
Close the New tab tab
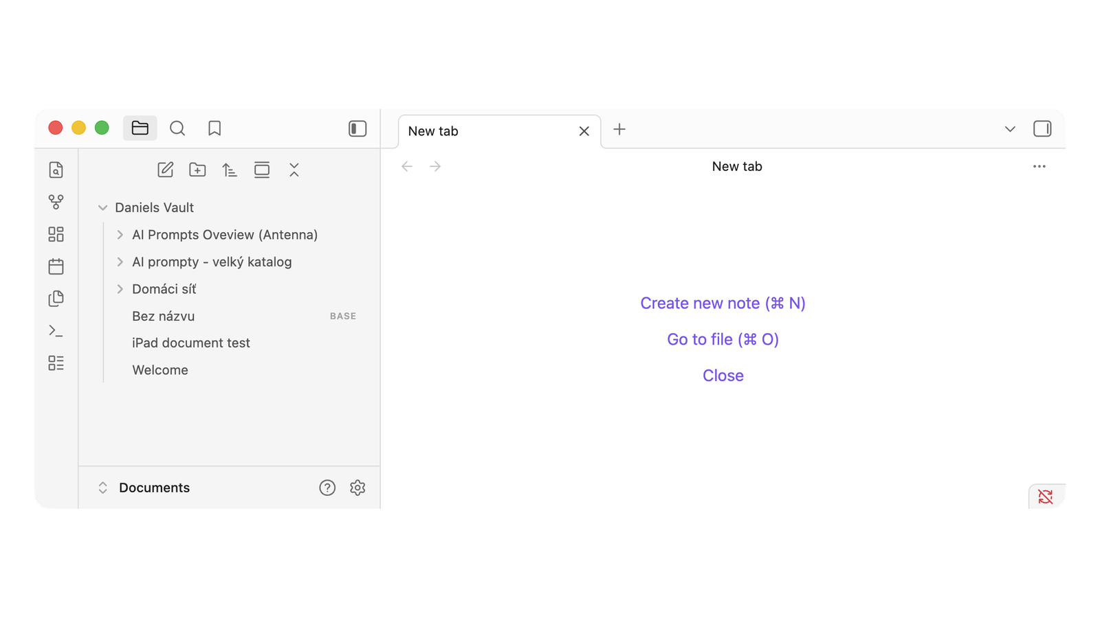click(x=584, y=131)
